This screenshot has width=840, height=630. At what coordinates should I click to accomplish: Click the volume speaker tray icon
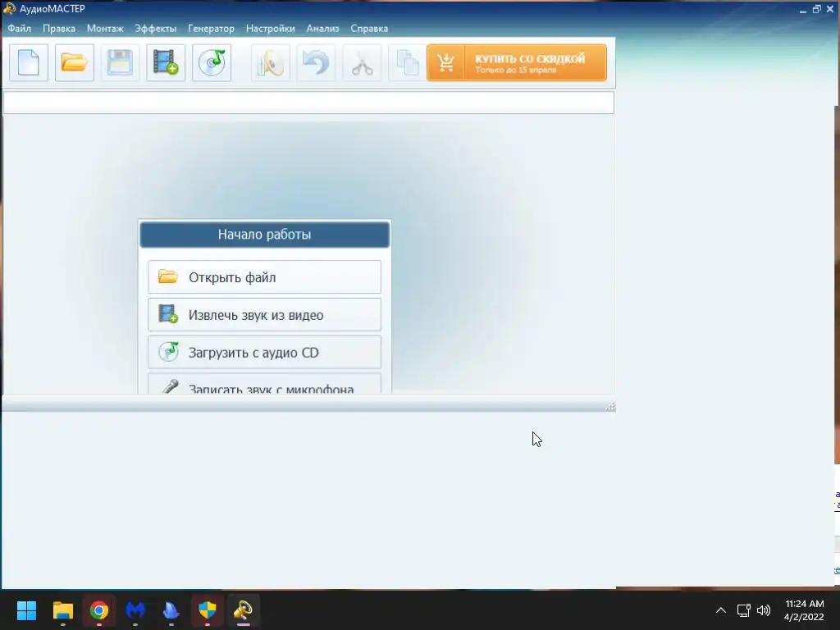pyautogui.click(x=764, y=610)
